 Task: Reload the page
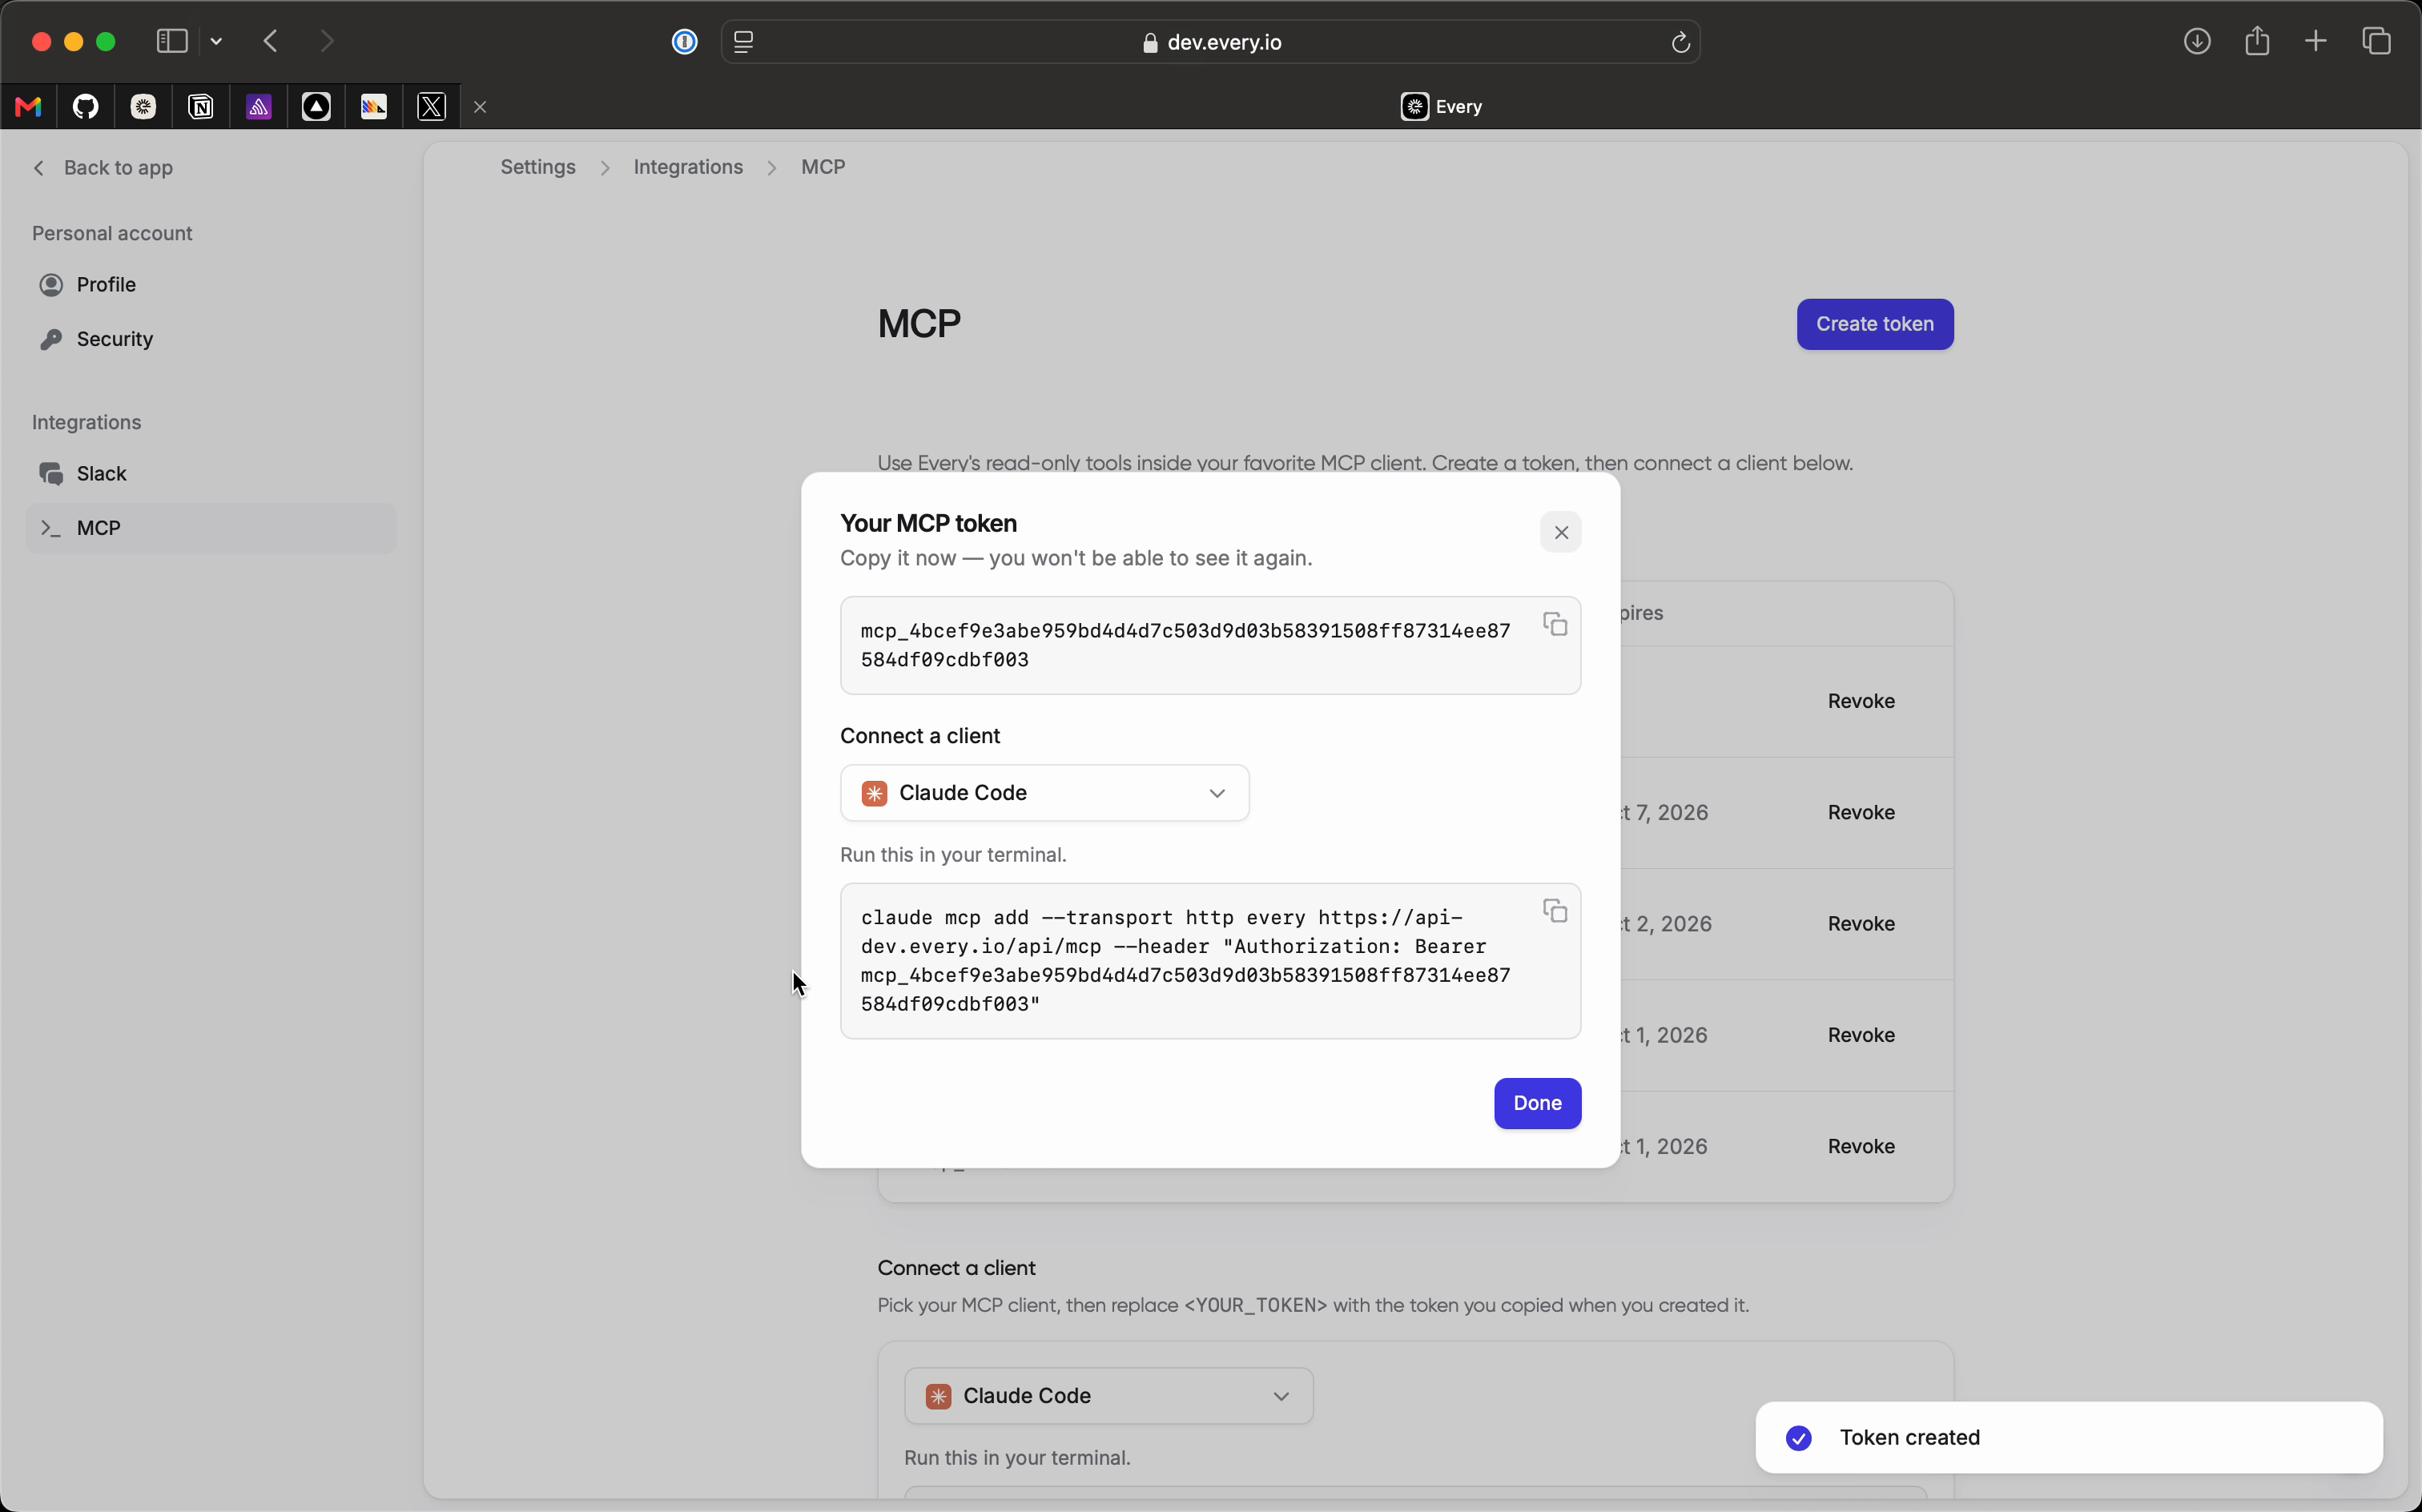point(1680,42)
